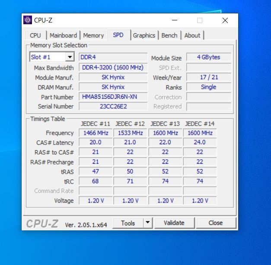
Task: Expand the Slot #1 memory slot dropdown
Action: (x=70, y=57)
